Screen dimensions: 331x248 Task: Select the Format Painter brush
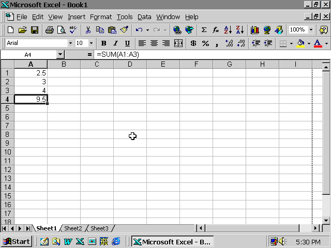pos(124,30)
